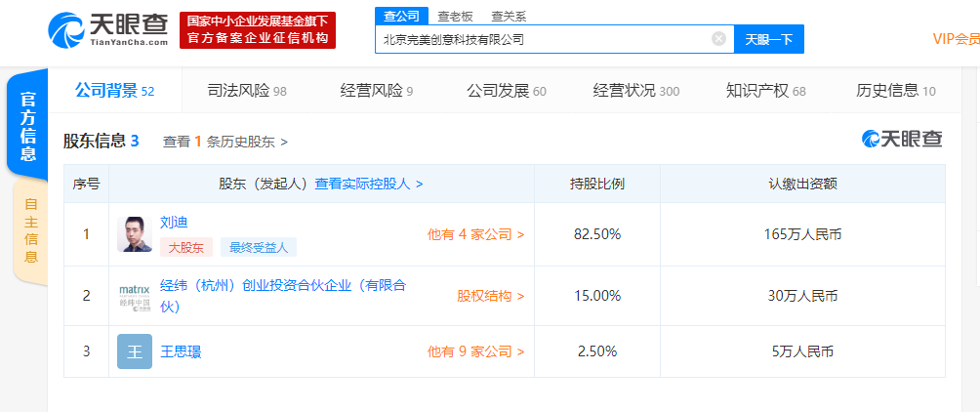Click the 王 avatar icon
Screen dimensions: 980x412
135,351
